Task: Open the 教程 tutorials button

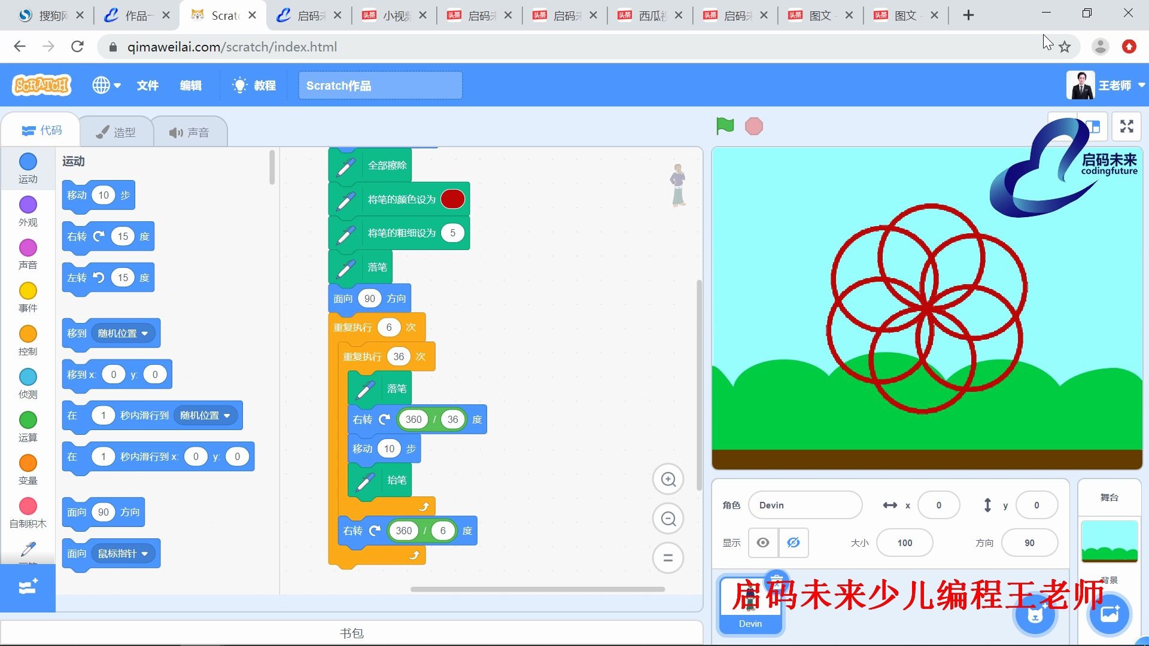Action: [x=254, y=86]
